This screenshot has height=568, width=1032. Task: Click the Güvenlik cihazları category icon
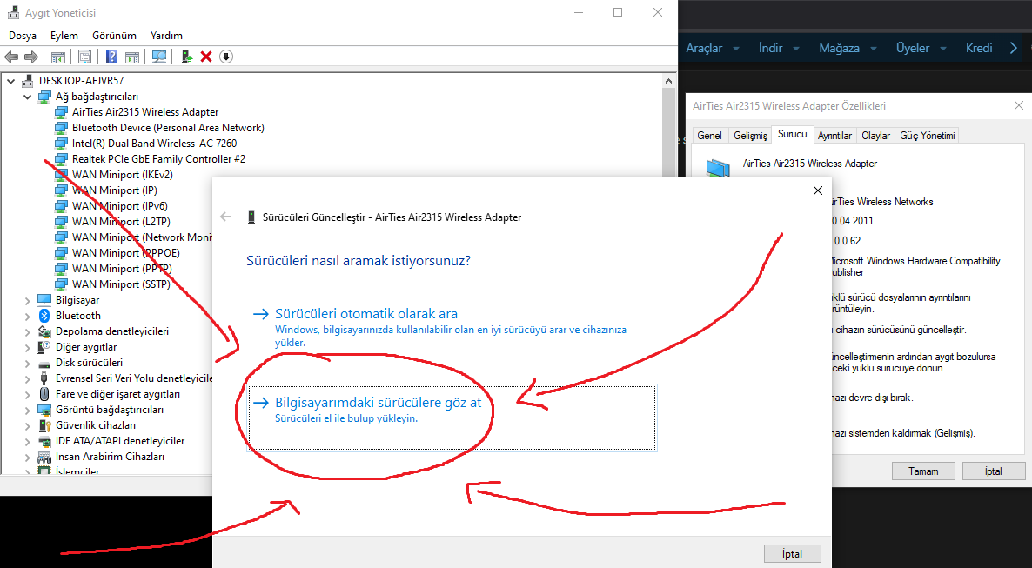point(44,425)
